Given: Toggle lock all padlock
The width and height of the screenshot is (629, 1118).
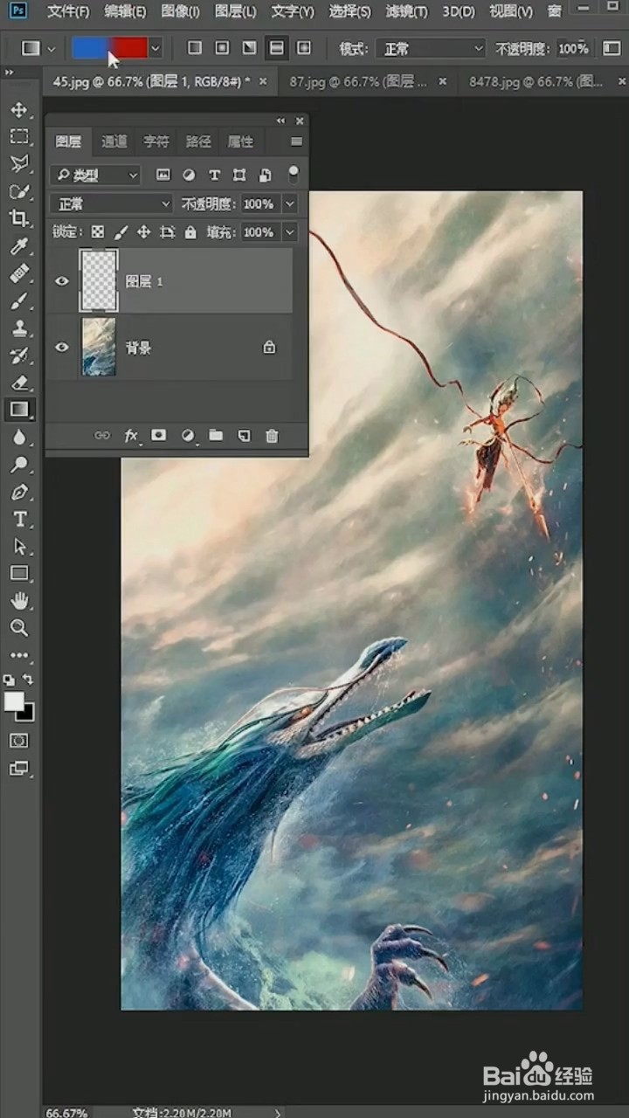Looking at the screenshot, I should tap(190, 232).
